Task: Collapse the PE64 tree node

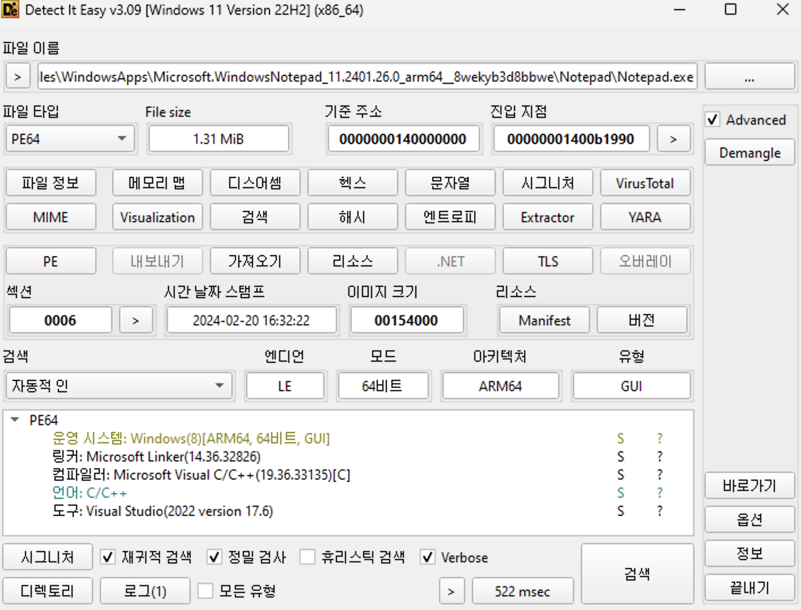Action: (15, 420)
